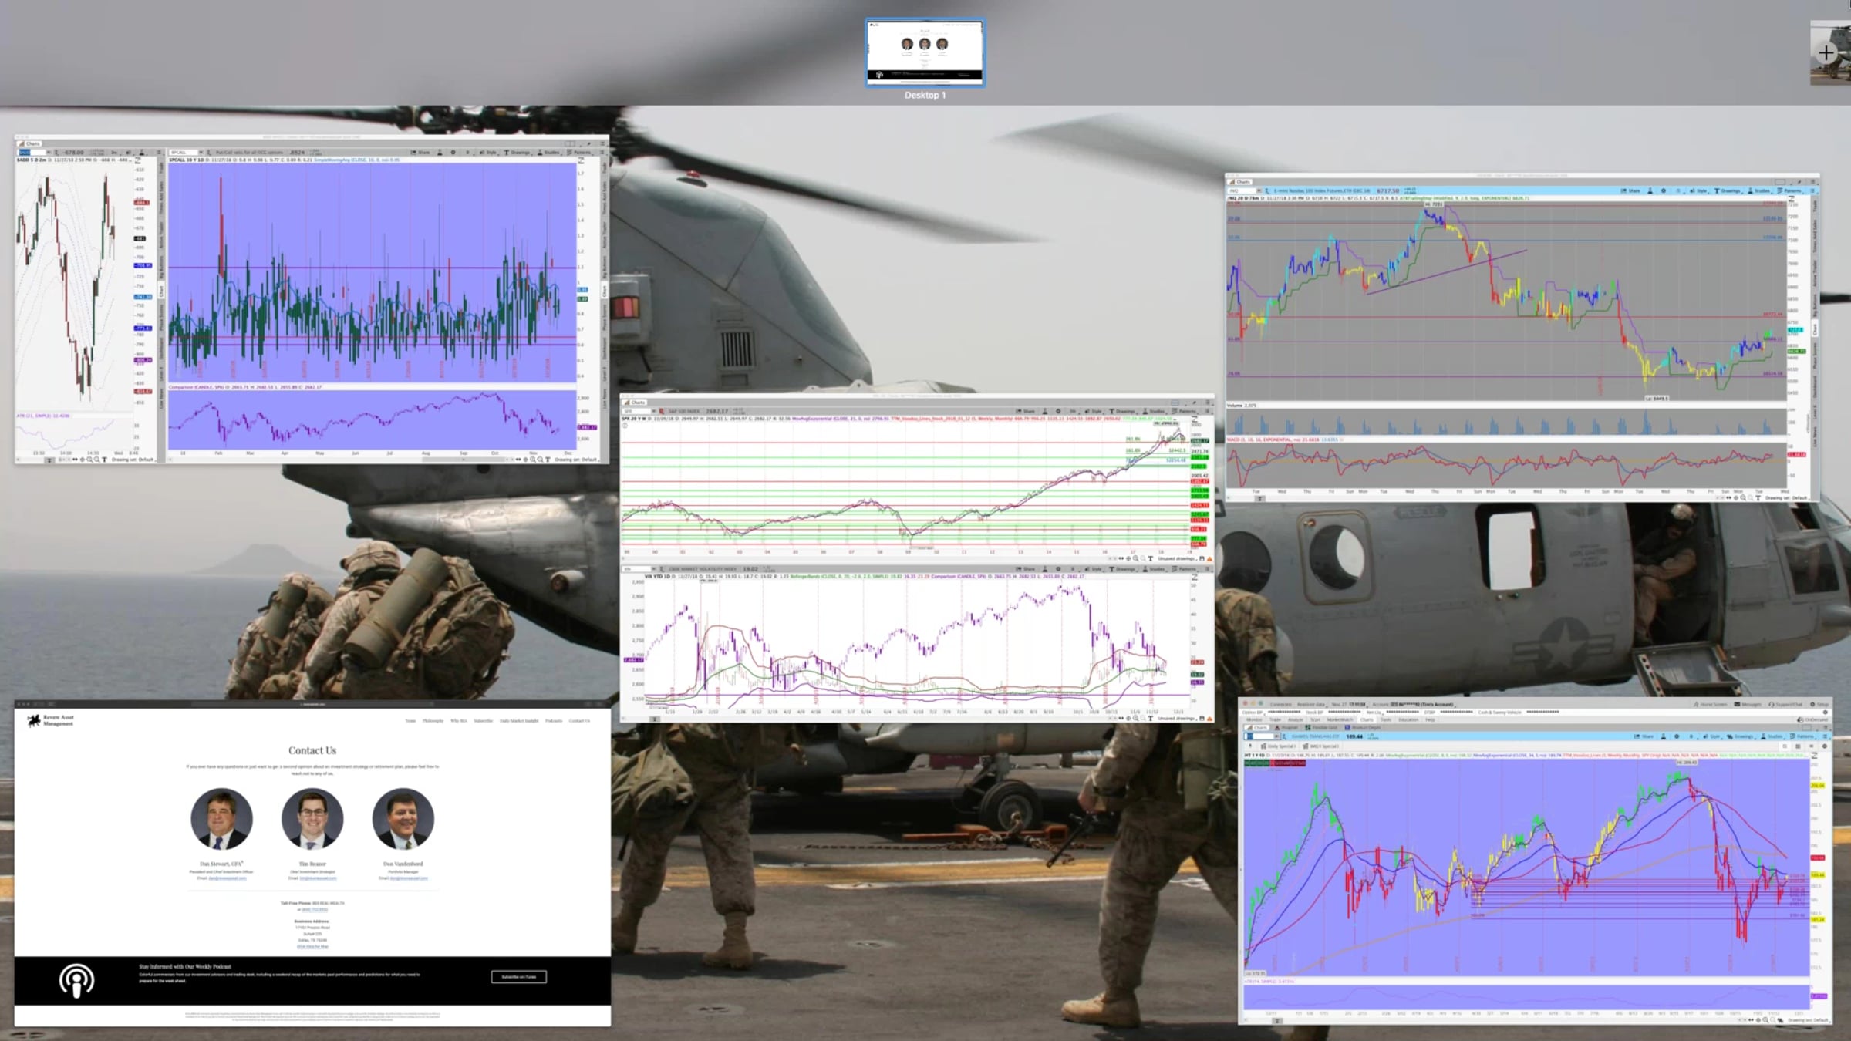This screenshot has height=1041, width=1851.
Task: Click the Support/Chat headset icon
Action: point(1771,704)
